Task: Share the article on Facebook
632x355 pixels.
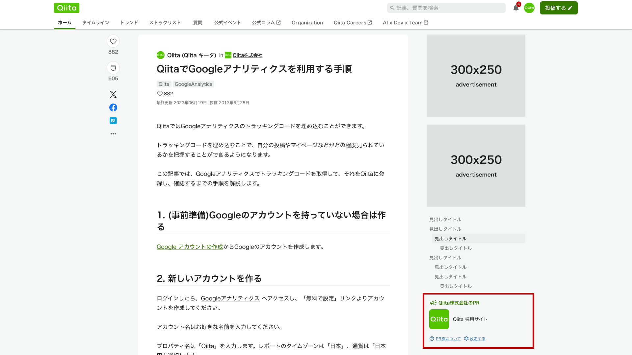Action: 113,107
